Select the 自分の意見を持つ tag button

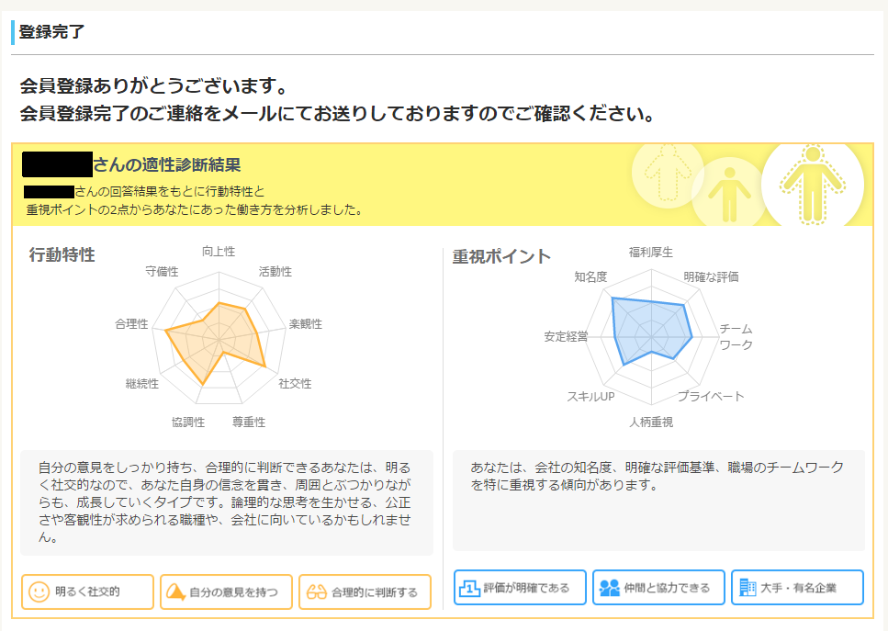pyautogui.click(x=226, y=592)
